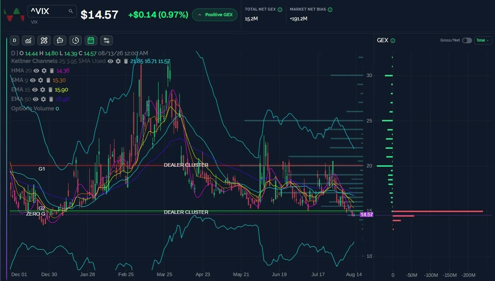Click the ZERO G level label
Screen dimensions: 495x281
36,214
